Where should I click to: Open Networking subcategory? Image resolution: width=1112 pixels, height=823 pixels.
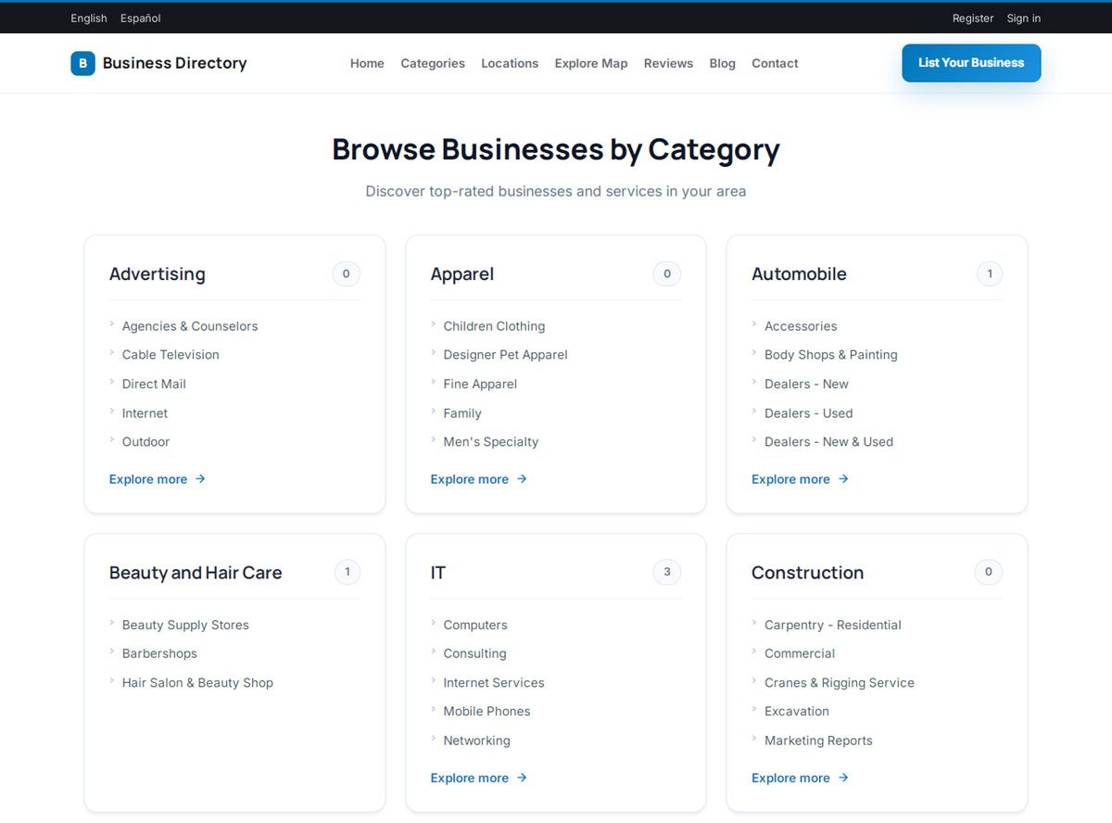point(477,741)
